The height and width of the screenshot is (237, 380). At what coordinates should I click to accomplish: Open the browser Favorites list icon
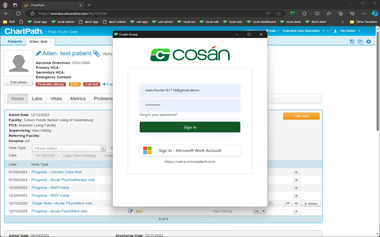click(329, 14)
